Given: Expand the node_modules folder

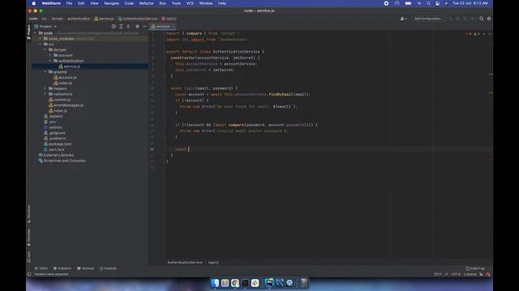Looking at the screenshot, I should tap(41, 39).
